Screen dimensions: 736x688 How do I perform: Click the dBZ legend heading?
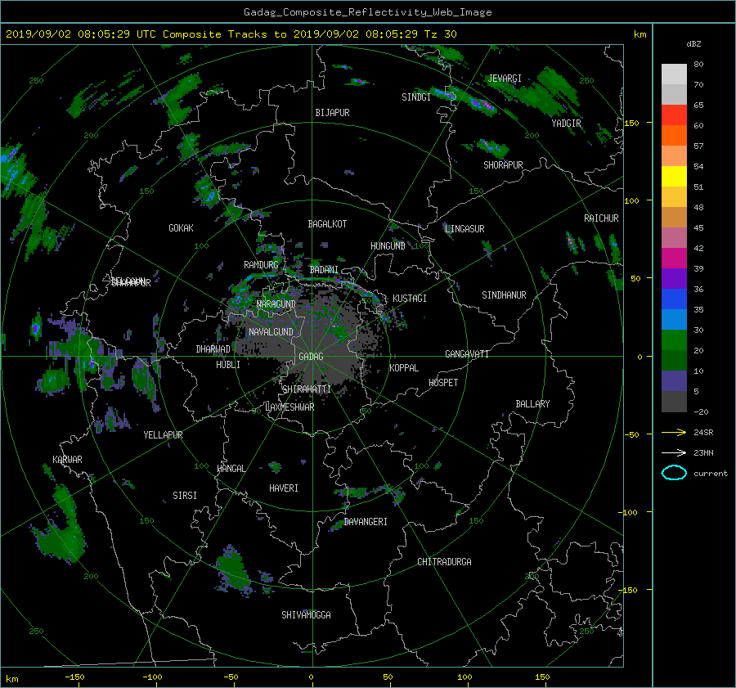[x=693, y=44]
